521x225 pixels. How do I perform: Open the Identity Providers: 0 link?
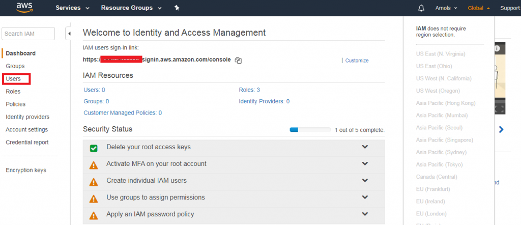tap(264, 101)
